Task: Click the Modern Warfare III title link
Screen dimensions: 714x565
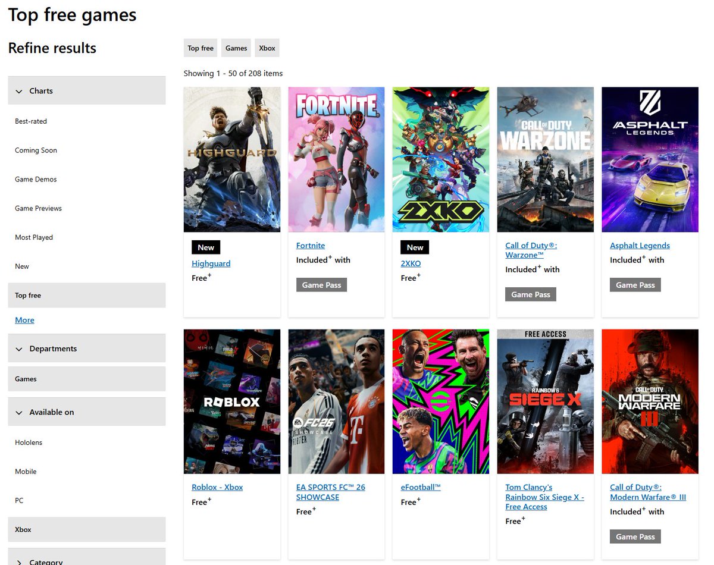Action: click(648, 492)
